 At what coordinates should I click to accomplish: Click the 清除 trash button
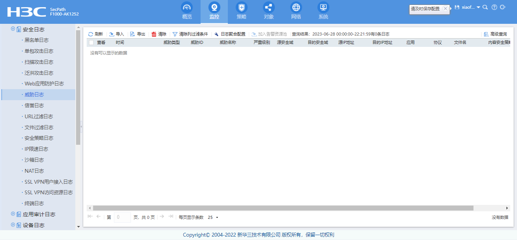pos(159,34)
